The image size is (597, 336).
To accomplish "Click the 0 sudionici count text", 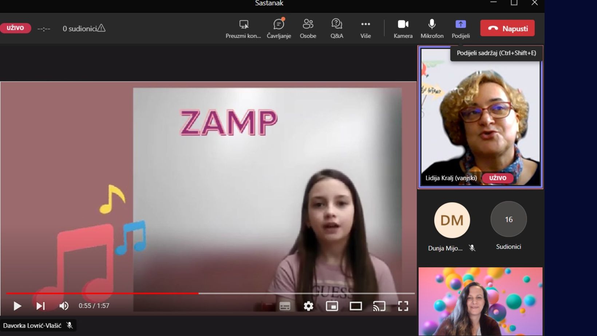I will (80, 28).
